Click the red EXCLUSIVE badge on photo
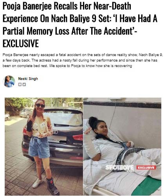166x196 pixels. (146, 167)
